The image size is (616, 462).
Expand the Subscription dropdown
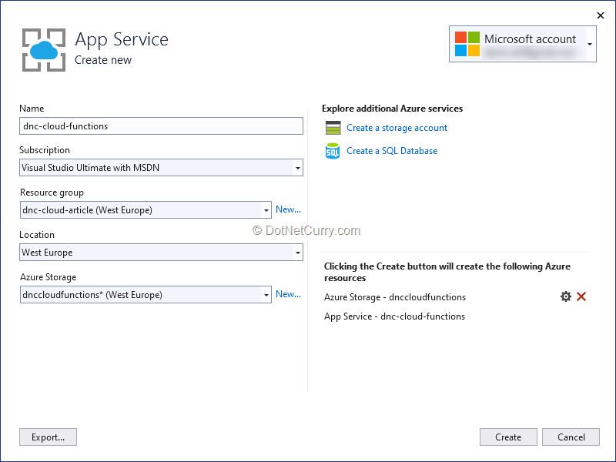[298, 168]
